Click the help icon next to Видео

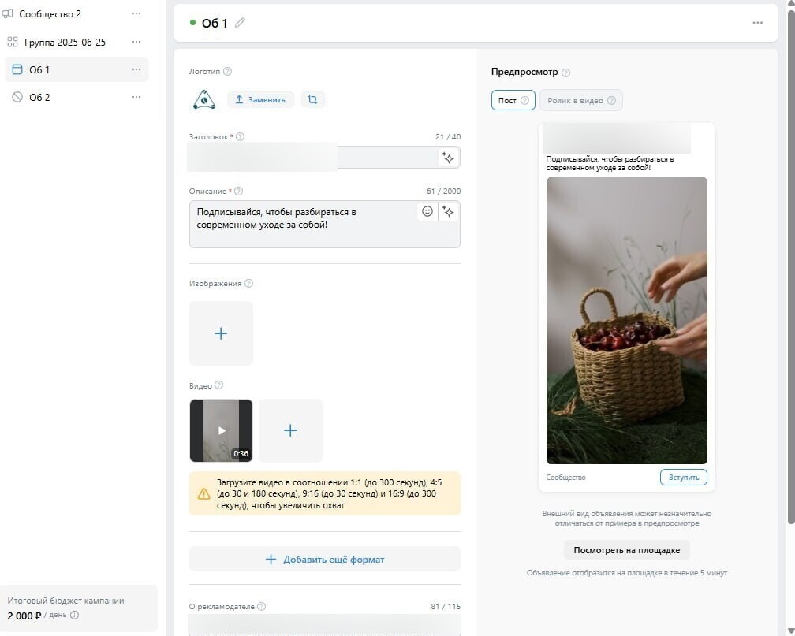(219, 385)
